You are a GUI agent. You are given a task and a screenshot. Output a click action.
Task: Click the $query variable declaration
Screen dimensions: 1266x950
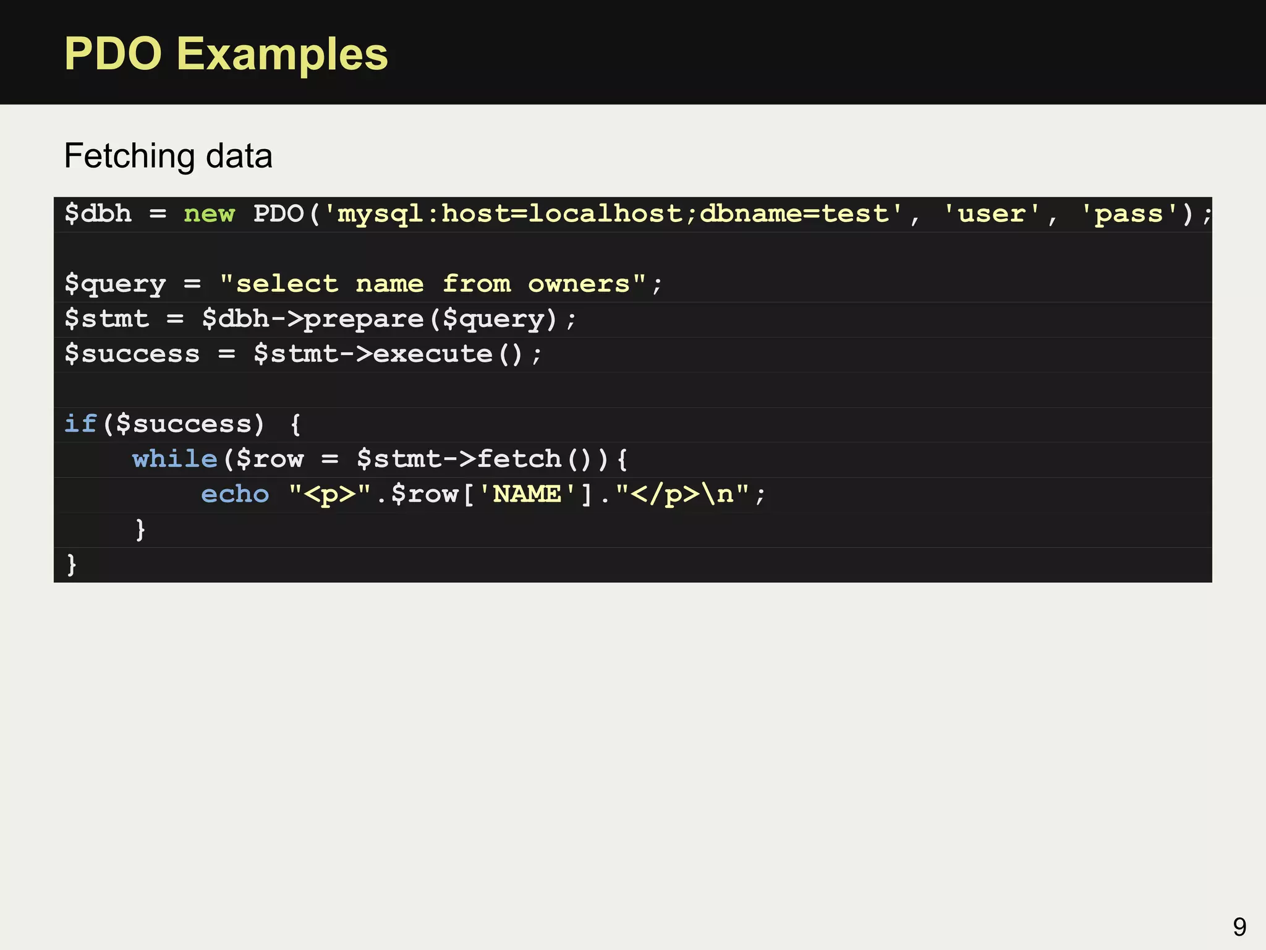click(116, 284)
